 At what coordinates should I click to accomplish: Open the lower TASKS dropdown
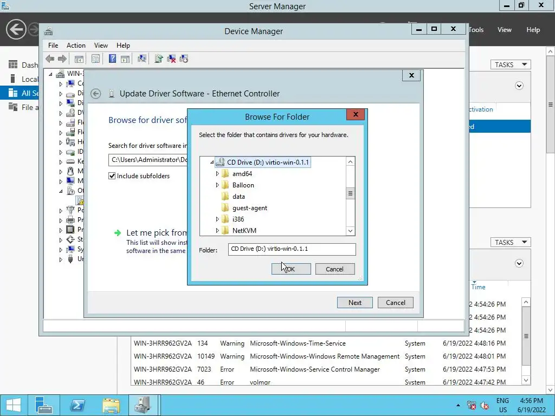click(511, 242)
